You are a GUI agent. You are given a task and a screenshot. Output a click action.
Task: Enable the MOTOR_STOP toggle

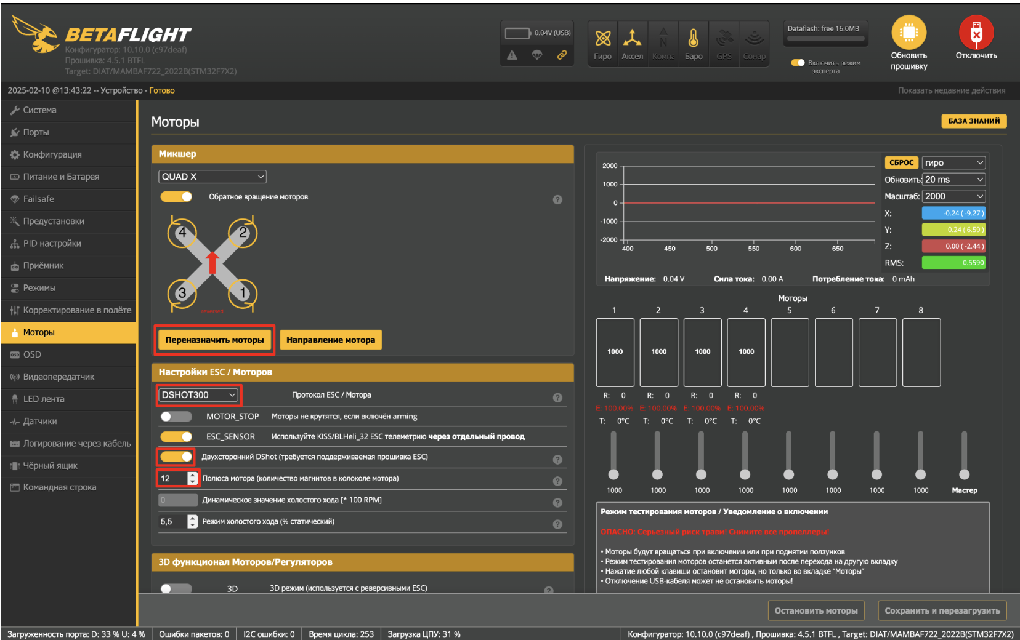(x=176, y=417)
